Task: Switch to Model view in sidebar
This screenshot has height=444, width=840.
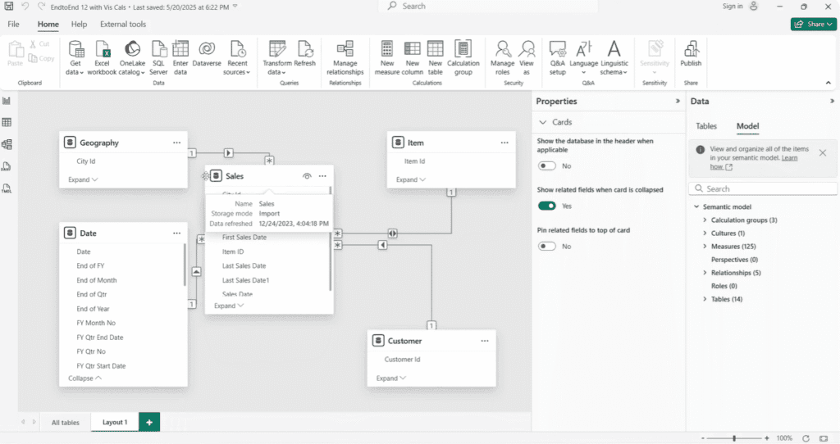Action: tap(7, 144)
